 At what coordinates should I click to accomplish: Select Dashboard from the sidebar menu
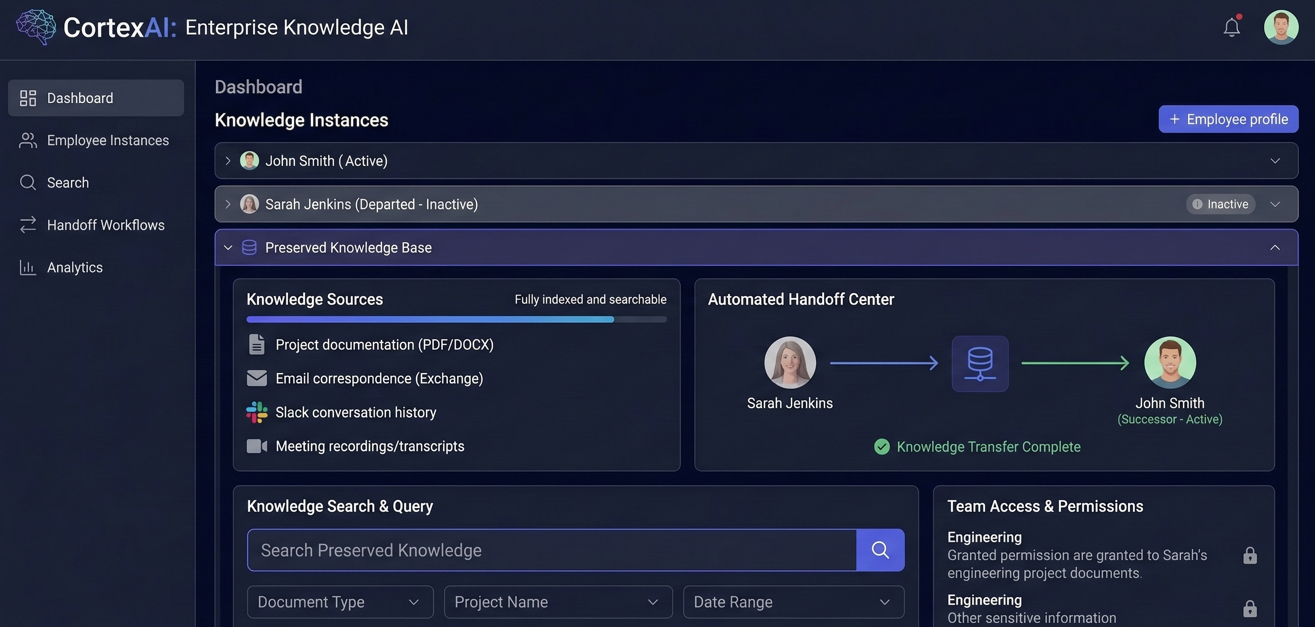pos(80,97)
